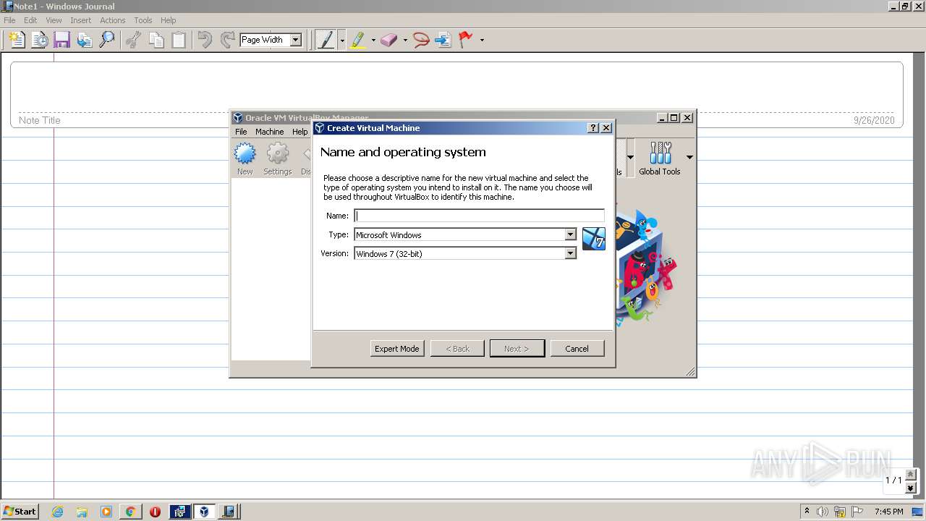Open Windows Explorer folder on taskbar

82,512
